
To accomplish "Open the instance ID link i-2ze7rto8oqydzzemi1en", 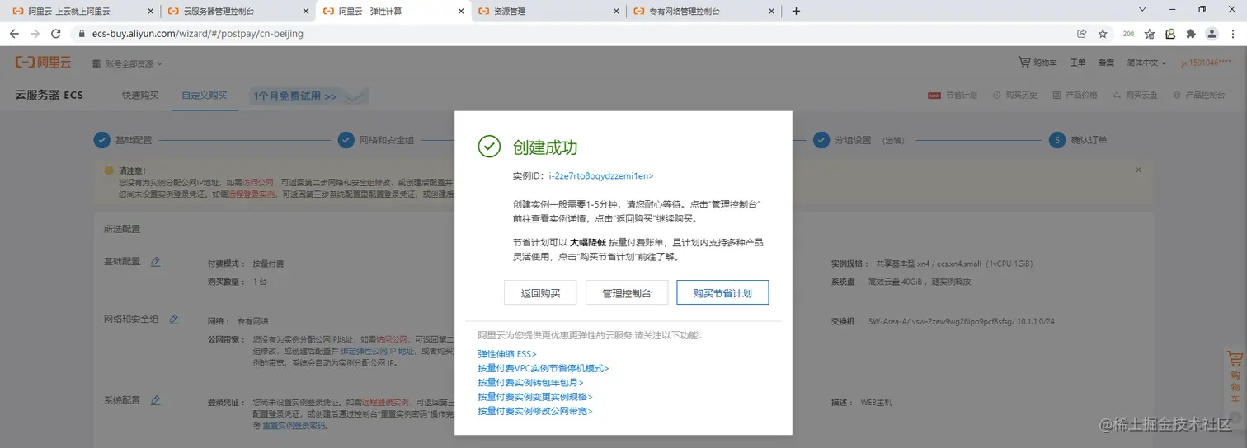I will [x=601, y=176].
